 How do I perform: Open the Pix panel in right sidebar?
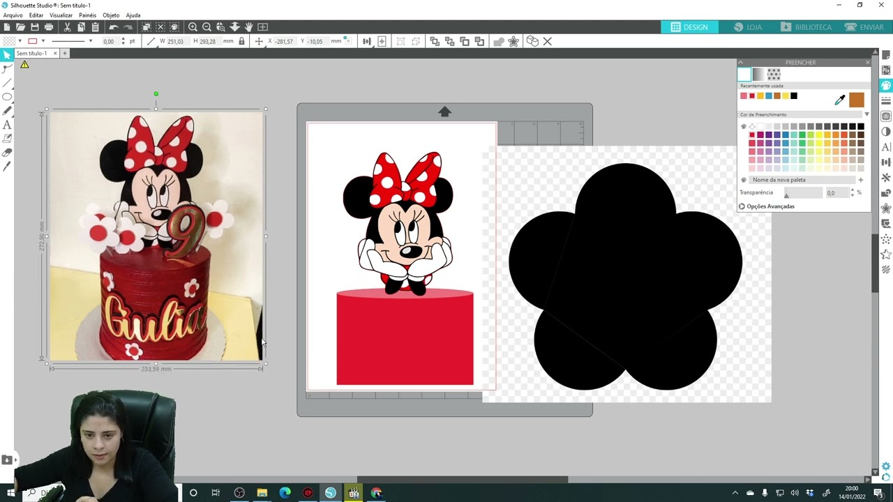[886, 70]
